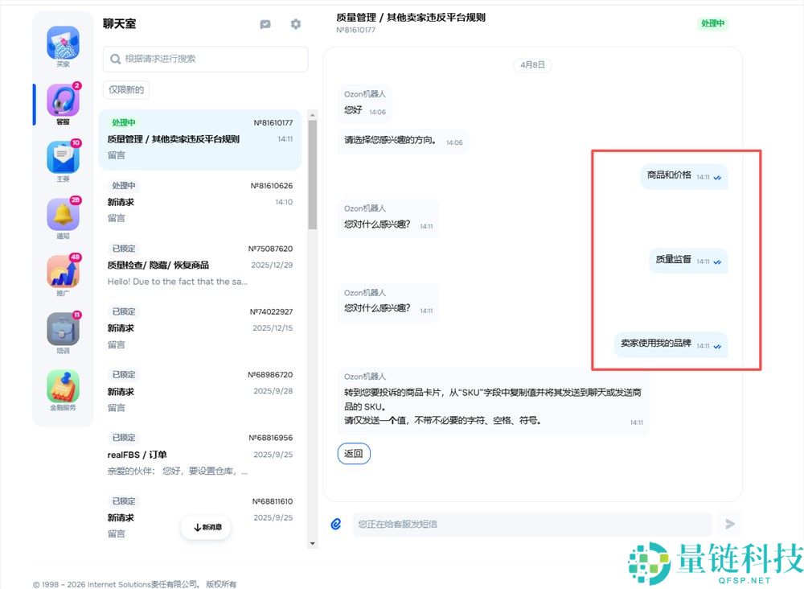Send the message with the arrow icon
The image size is (804, 589).
[730, 524]
